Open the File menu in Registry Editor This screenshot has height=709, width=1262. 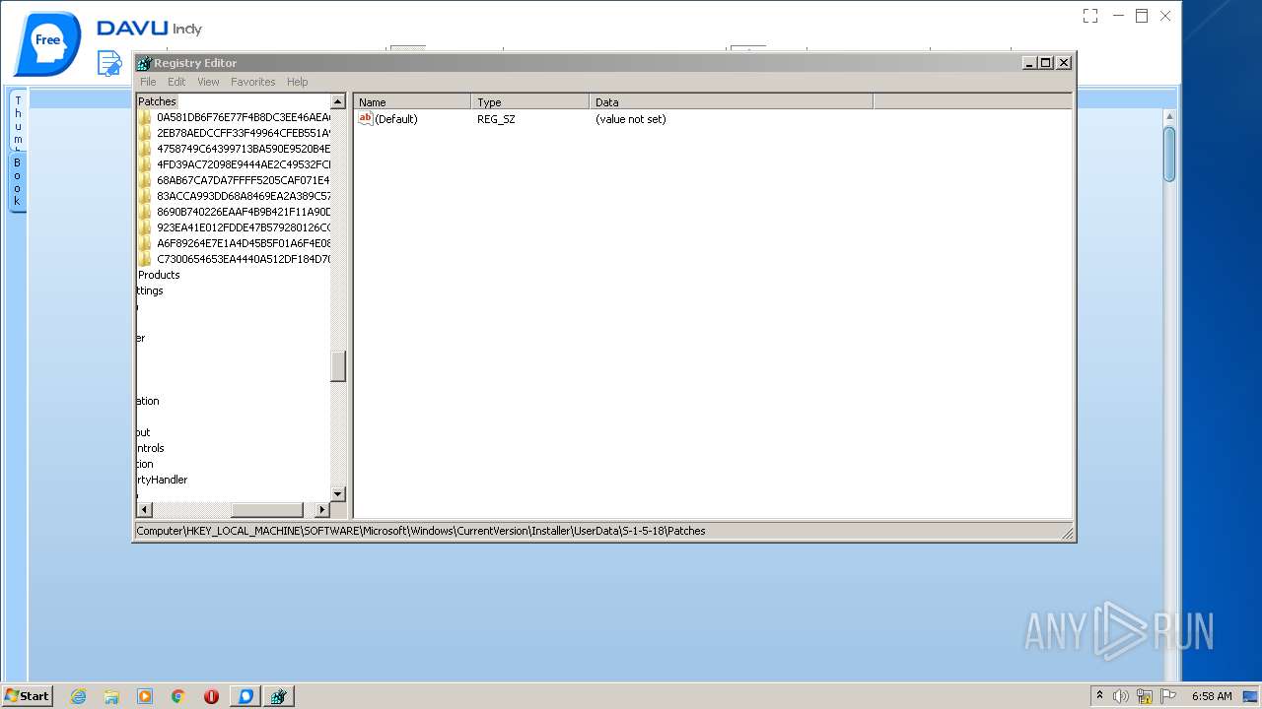pyautogui.click(x=148, y=82)
